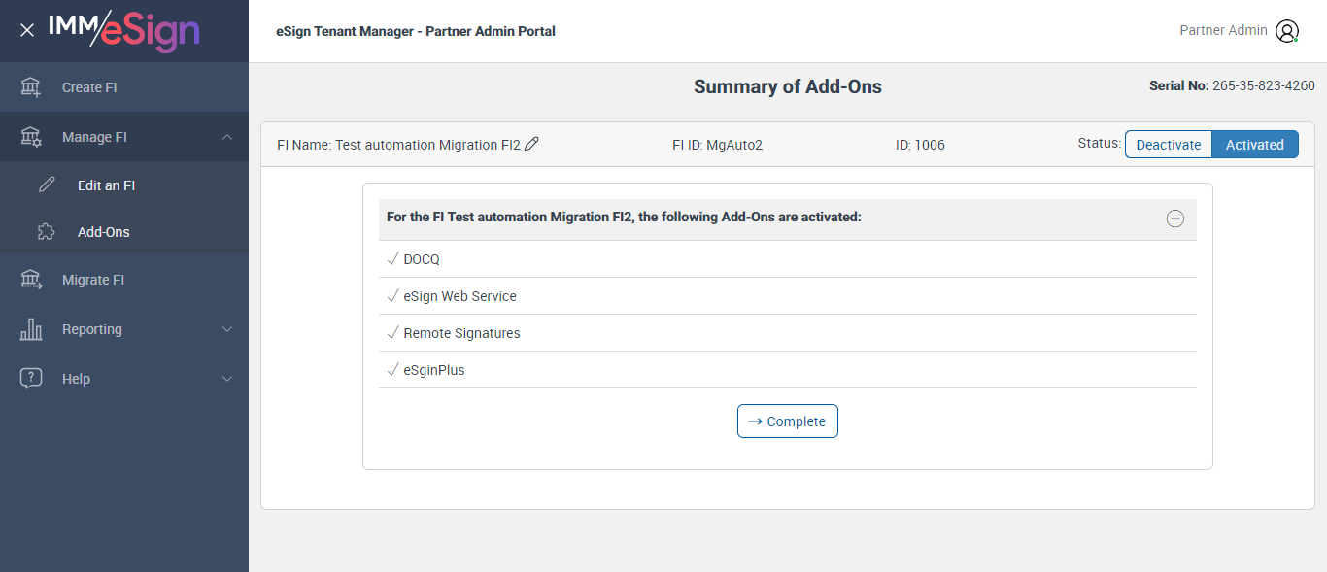Go to Migrate FI in sidebar
The image size is (1327, 572).
pos(93,280)
